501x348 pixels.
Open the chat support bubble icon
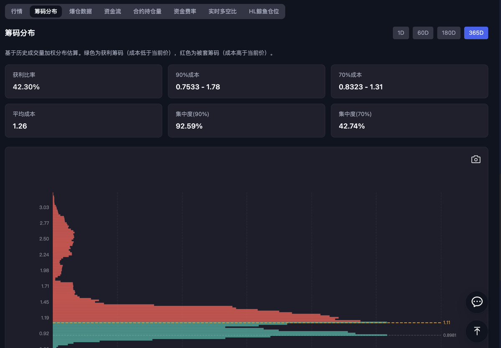coord(477,302)
